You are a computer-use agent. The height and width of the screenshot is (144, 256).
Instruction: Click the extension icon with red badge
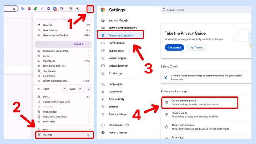(x=55, y=9)
